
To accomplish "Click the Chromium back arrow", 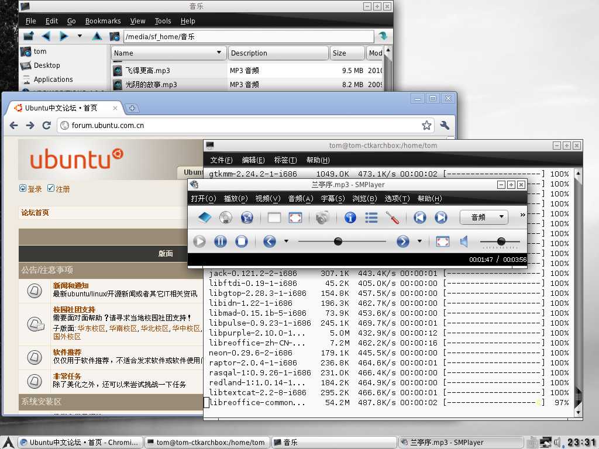I will coord(14,125).
